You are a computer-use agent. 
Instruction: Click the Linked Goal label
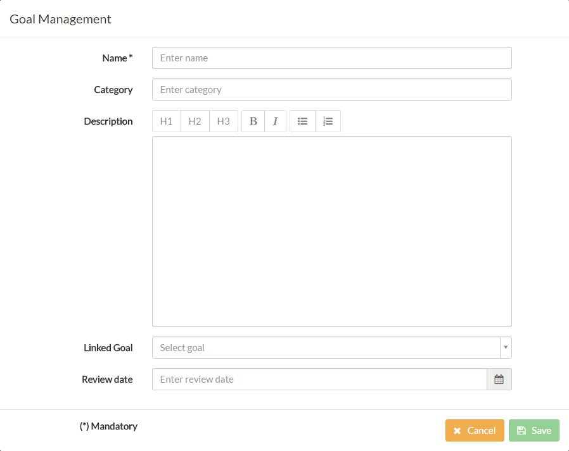click(x=108, y=348)
